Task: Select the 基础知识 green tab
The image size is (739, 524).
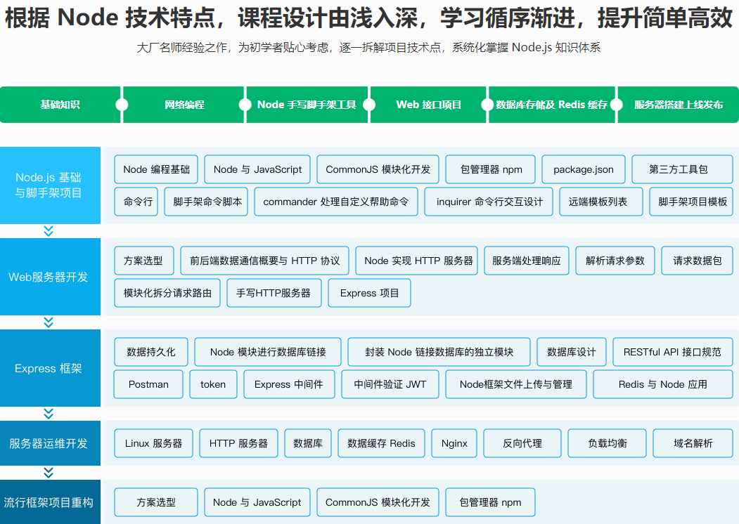Action: tap(60, 105)
